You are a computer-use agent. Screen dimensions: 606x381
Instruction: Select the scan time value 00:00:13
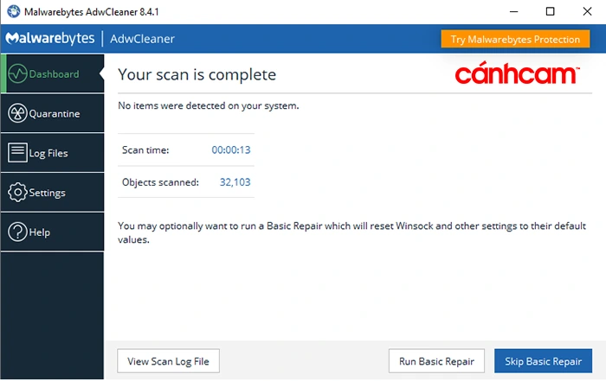pos(231,150)
